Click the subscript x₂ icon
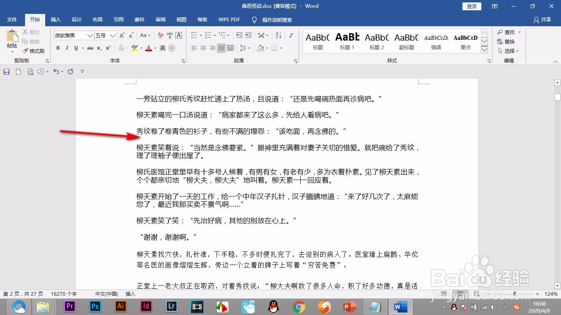Image resolution: width=561 pixels, height=315 pixels. (99, 48)
